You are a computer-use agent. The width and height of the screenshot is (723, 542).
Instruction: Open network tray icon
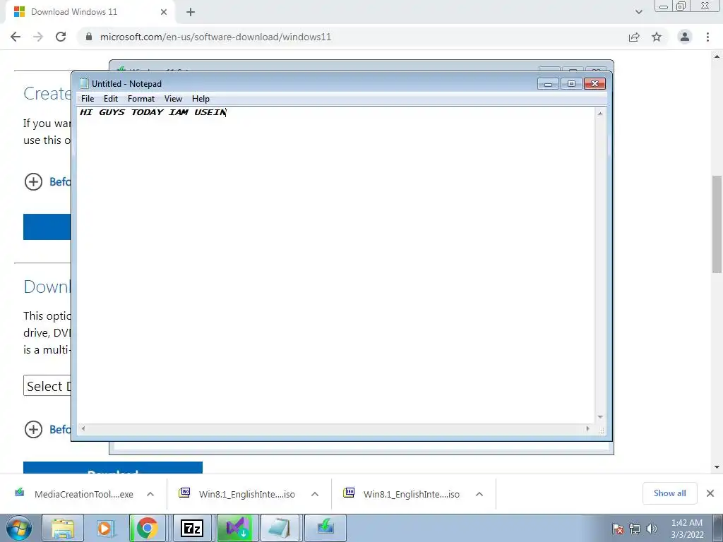(635, 529)
